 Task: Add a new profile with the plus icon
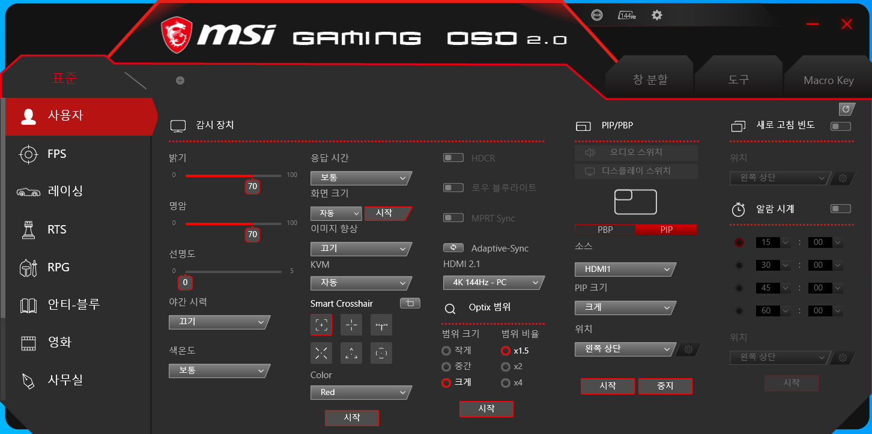[180, 80]
